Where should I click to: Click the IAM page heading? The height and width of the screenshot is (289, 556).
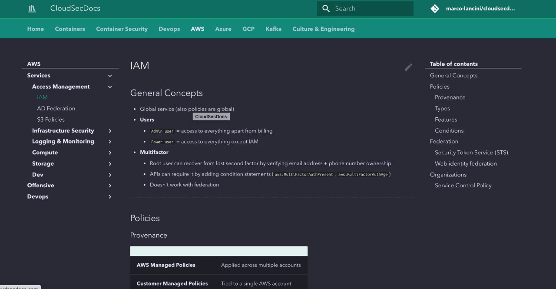click(139, 66)
